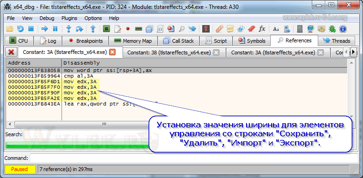Select row at address 000000013FB38058
The width and height of the screenshot is (363, 178).
tap(177, 70)
